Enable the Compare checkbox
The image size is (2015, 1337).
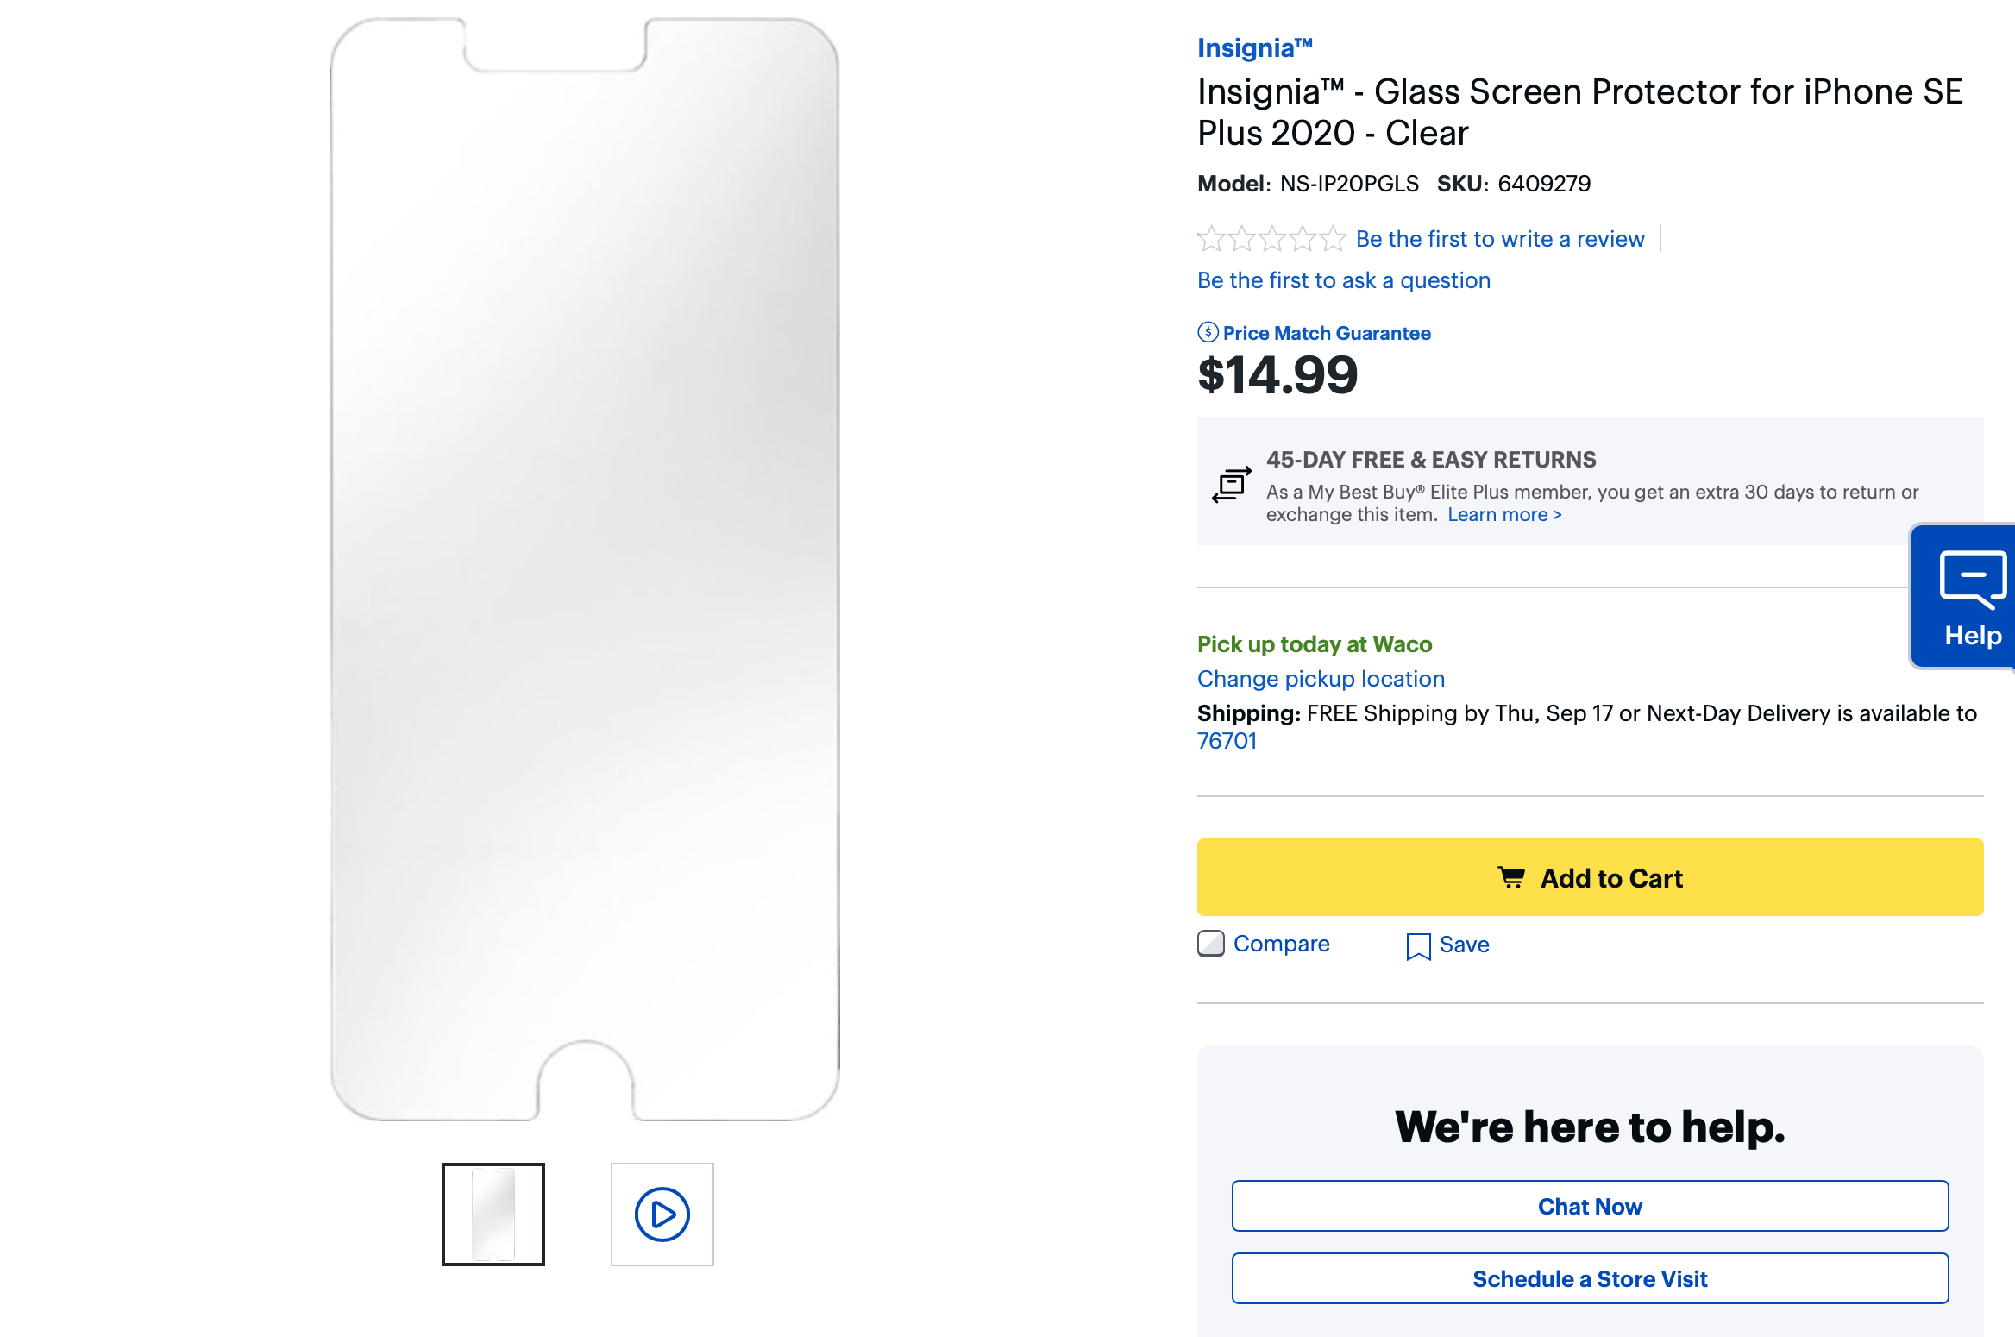click(1211, 945)
